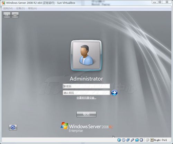Image resolution: width=173 pixels, height=144 pixels.
Task: Click the virtualization display status icon
Action: pyautogui.click(x=141, y=140)
